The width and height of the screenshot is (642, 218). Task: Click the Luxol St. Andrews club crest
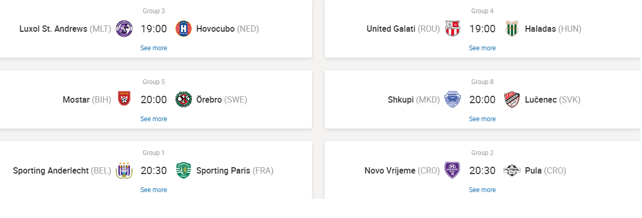click(x=124, y=29)
